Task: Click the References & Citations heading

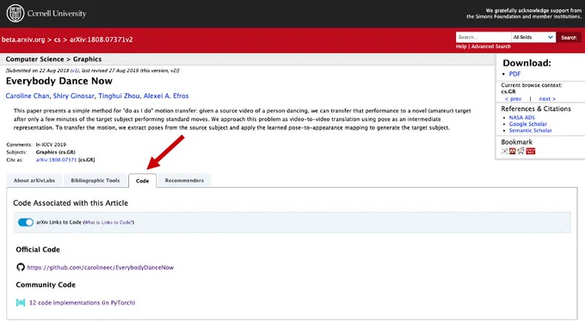Action: coord(536,109)
